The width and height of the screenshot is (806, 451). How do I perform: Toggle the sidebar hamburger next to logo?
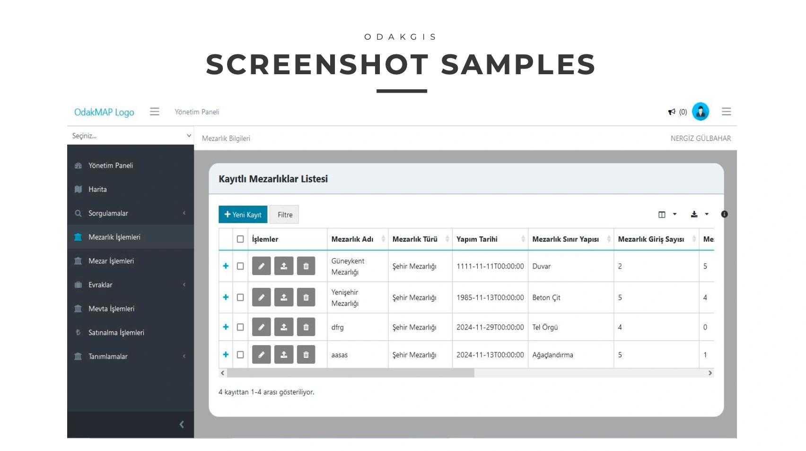coord(155,112)
